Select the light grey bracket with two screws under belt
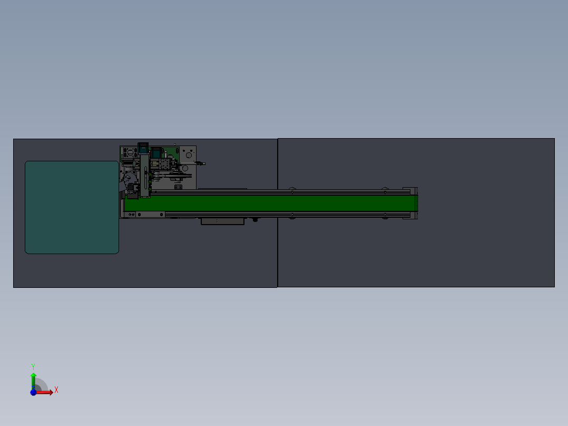Image resolution: width=568 pixels, height=426 pixels. (x=150, y=215)
